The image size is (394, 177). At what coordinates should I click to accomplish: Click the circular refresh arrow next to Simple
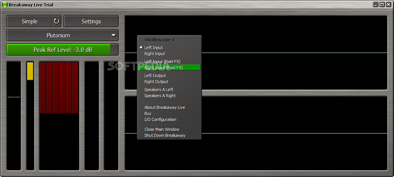click(x=56, y=21)
